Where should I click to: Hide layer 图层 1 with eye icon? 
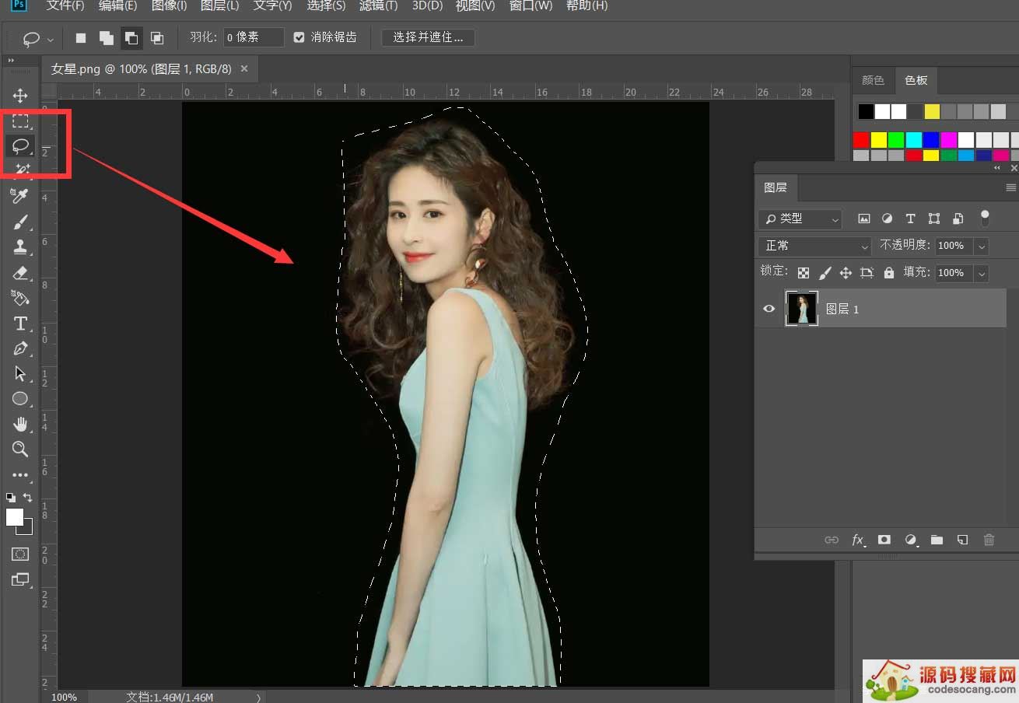tap(769, 309)
